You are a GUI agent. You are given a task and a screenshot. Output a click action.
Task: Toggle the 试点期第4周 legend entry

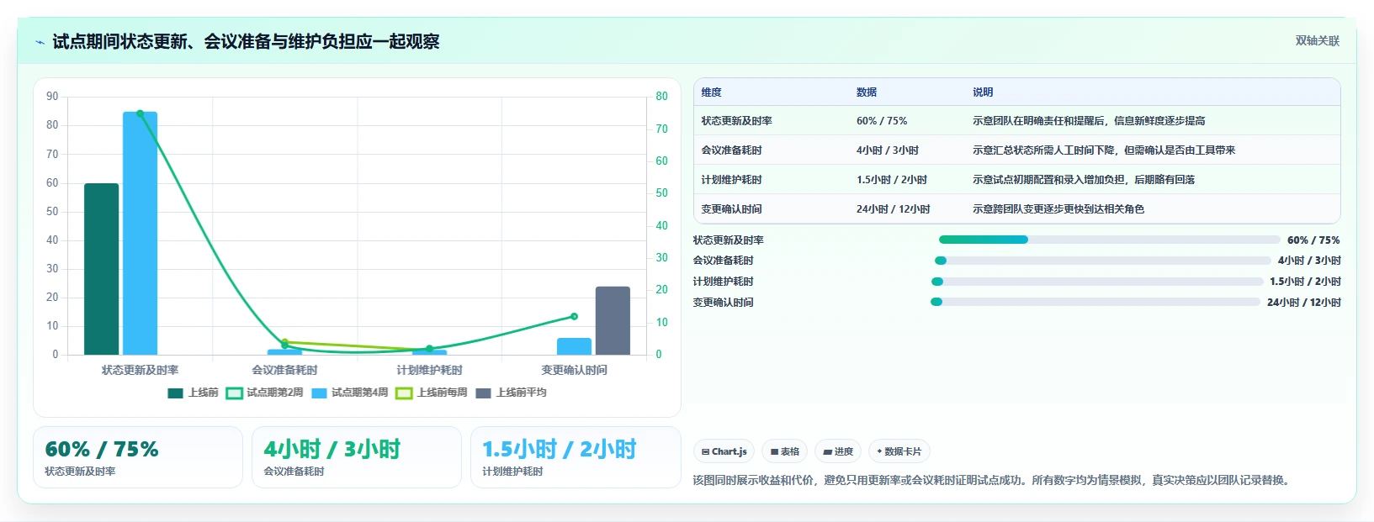349,393
